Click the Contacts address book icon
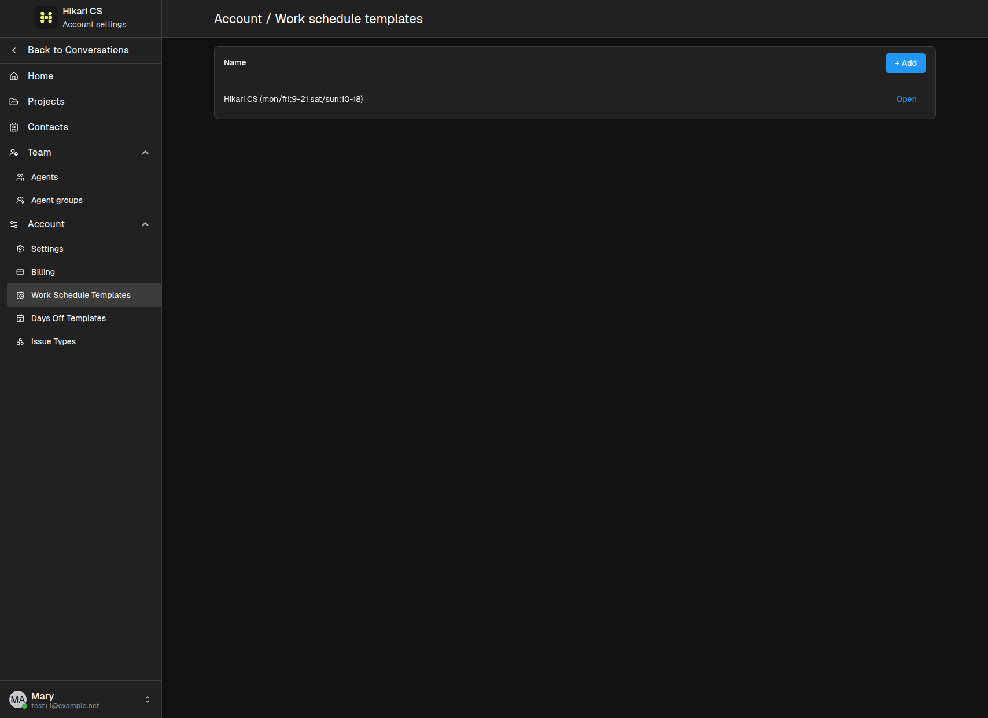Viewport: 988px width, 718px height. coord(14,127)
